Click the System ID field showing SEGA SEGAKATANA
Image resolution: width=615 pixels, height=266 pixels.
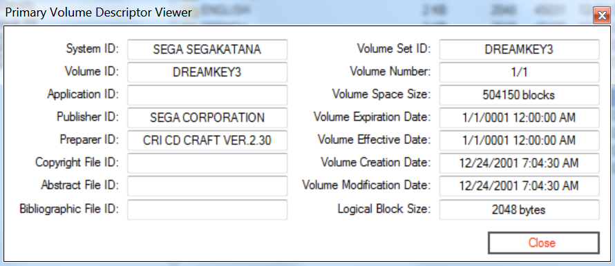pyautogui.click(x=207, y=50)
